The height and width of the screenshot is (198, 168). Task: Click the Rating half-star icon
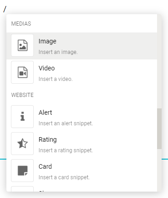[22, 144]
